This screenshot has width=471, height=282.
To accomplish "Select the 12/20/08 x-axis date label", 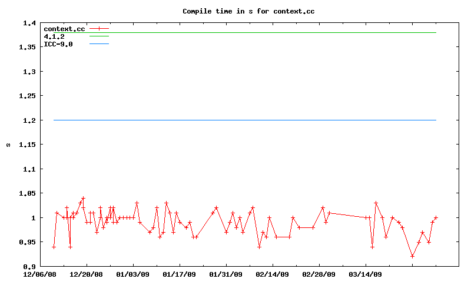I will (x=87, y=274).
